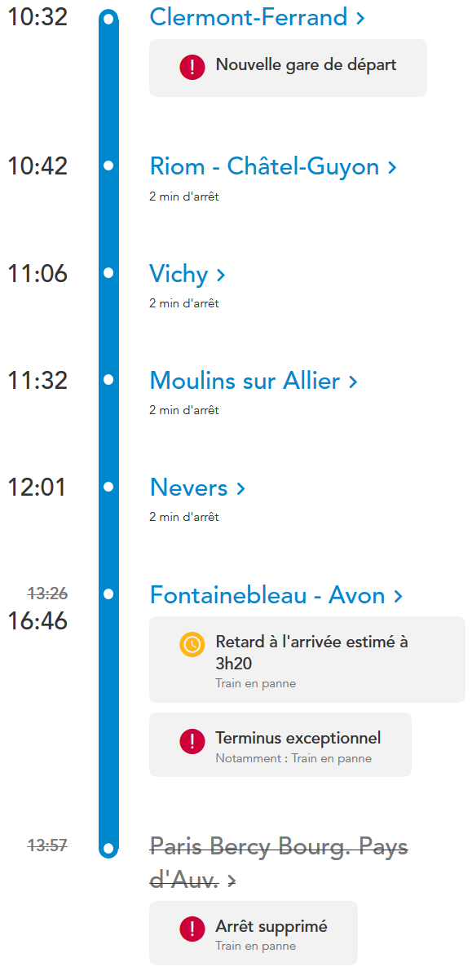Click the red alert icon for Arrêt supprimé

192,929
